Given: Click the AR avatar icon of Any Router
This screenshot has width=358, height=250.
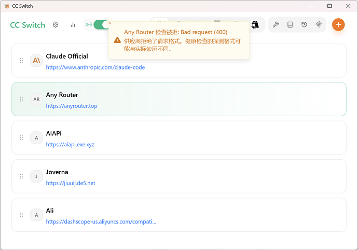Looking at the screenshot, I should pos(36,99).
